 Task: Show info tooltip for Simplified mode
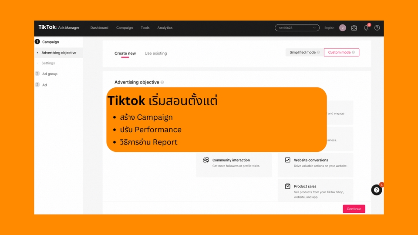[x=318, y=52]
